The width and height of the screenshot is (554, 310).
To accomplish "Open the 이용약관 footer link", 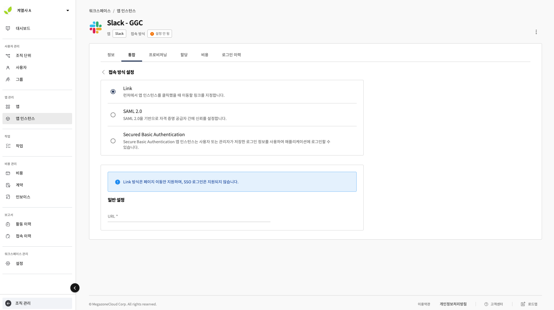I will [424, 304].
